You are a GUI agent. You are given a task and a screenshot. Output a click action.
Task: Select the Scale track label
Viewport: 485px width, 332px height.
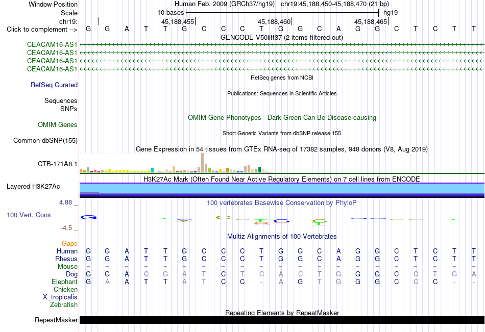coord(69,13)
